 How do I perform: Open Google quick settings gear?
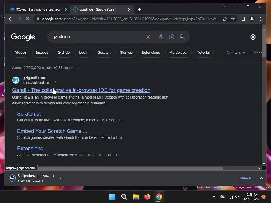(x=253, y=37)
